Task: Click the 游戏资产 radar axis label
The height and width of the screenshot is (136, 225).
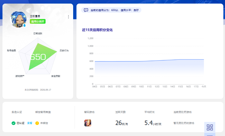Action: coord(20,76)
